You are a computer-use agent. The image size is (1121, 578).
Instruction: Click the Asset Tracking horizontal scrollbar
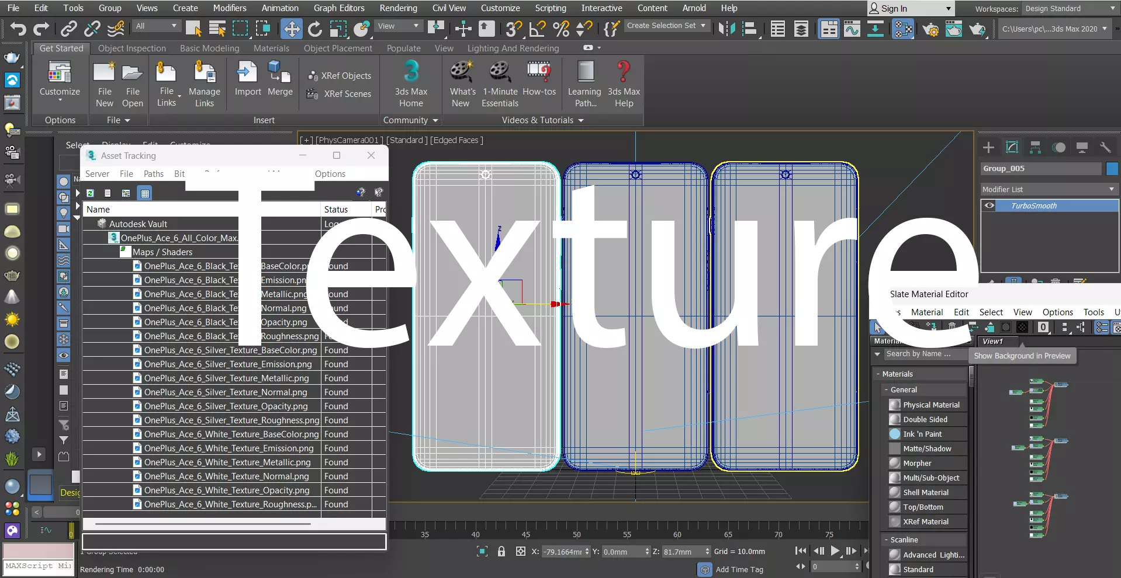203,524
